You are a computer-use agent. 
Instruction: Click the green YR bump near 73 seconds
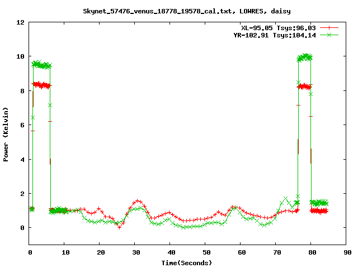click(x=285, y=198)
